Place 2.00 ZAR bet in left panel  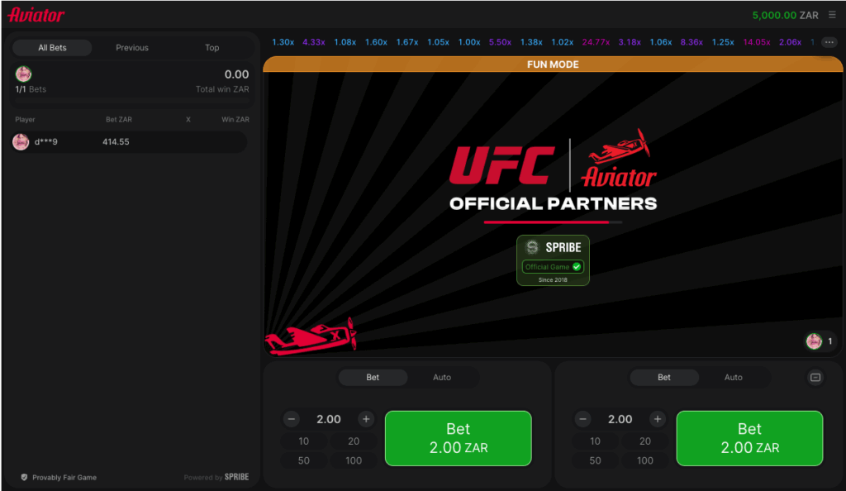pos(458,438)
